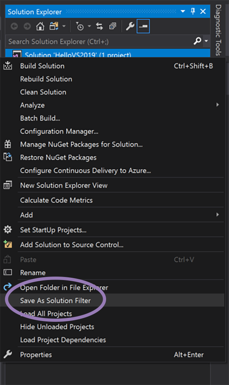Click the Collapse All toolbar icon

pyautogui.click(x=112, y=26)
